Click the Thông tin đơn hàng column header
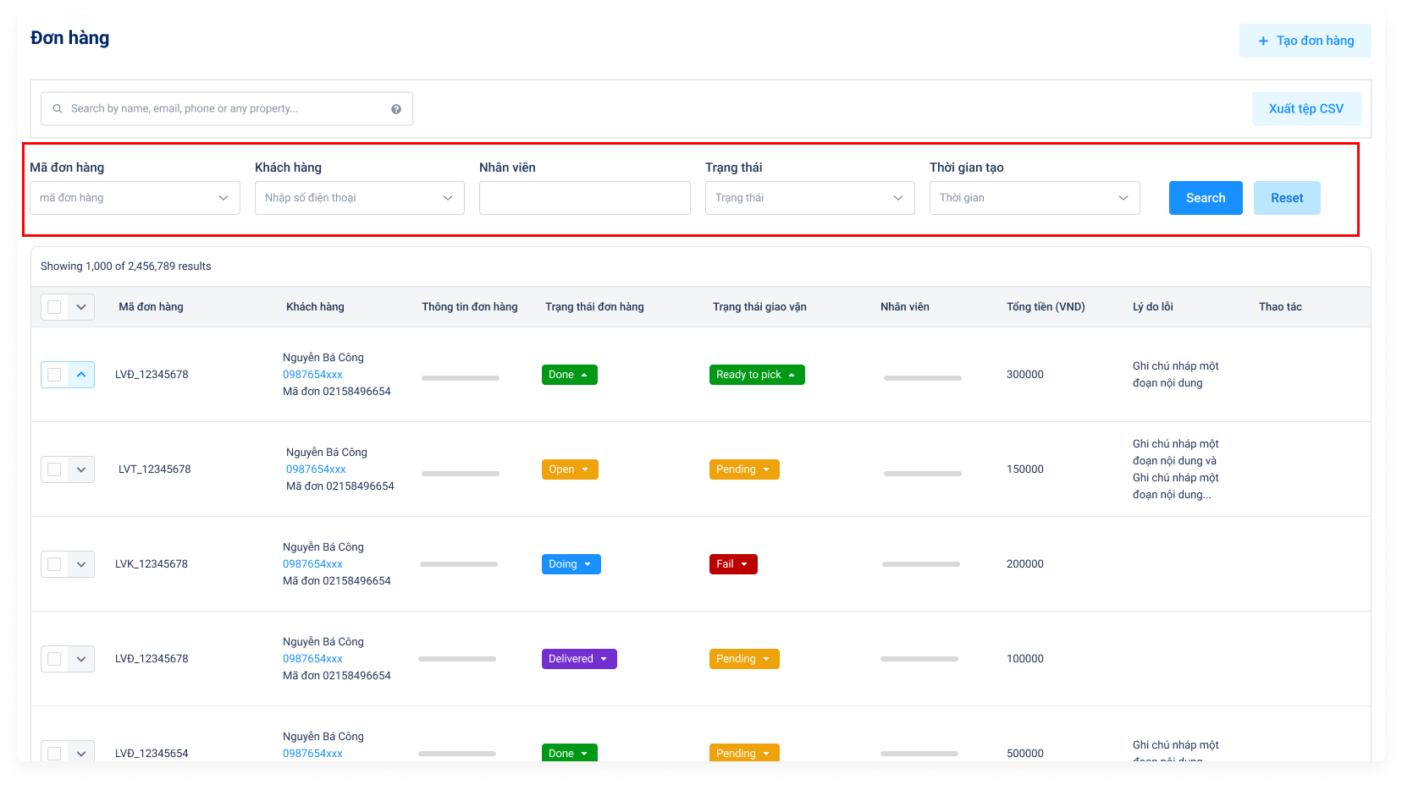The image size is (1402, 785). tap(470, 307)
